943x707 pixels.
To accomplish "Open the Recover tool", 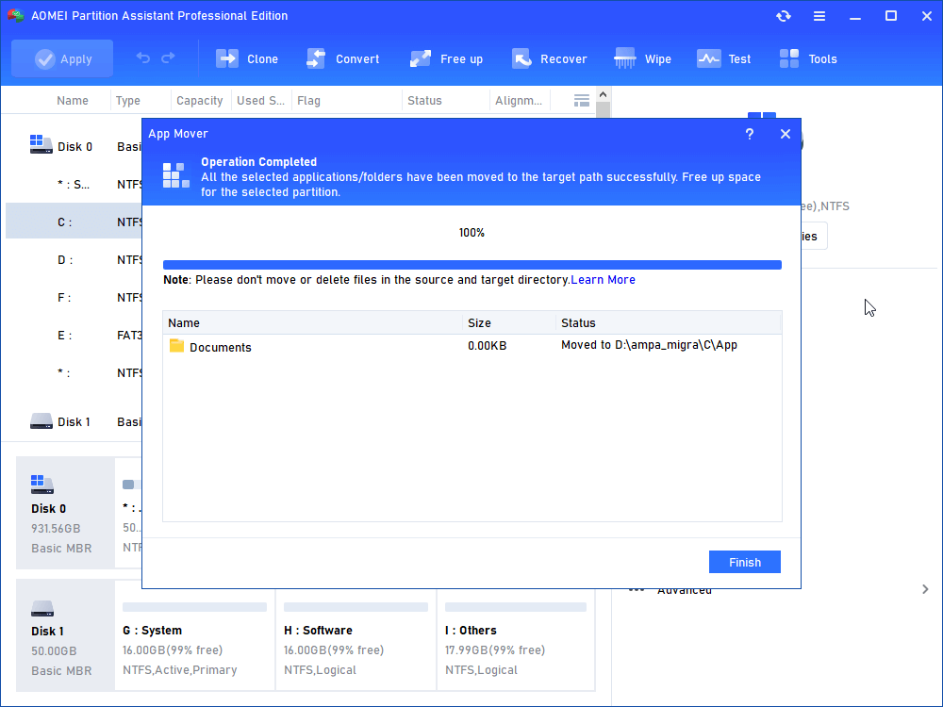I will point(521,58).
